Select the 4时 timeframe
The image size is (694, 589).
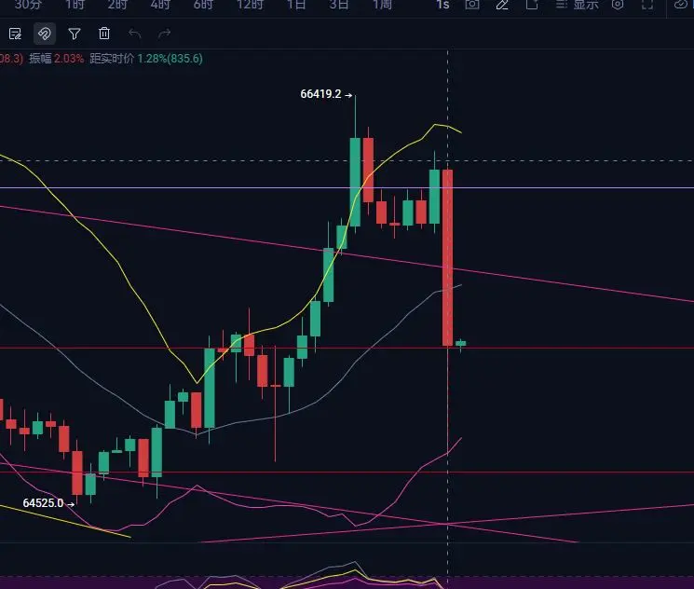point(160,5)
